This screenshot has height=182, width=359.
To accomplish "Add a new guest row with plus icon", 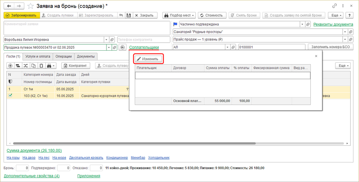I will [x=10, y=65].
